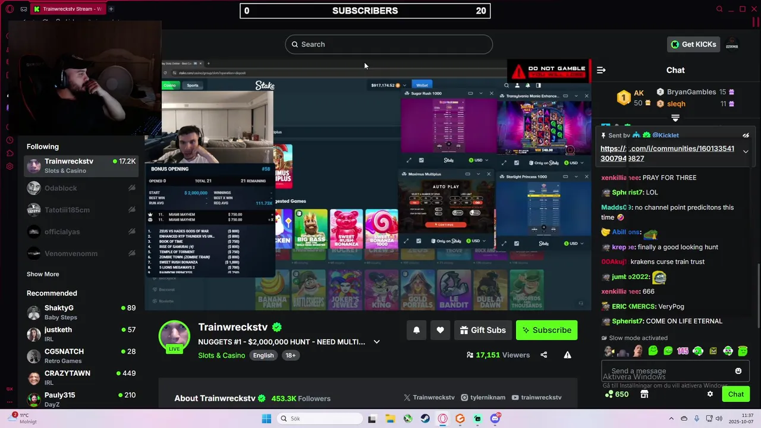
Task: Click Show More under Following
Action: (43, 274)
